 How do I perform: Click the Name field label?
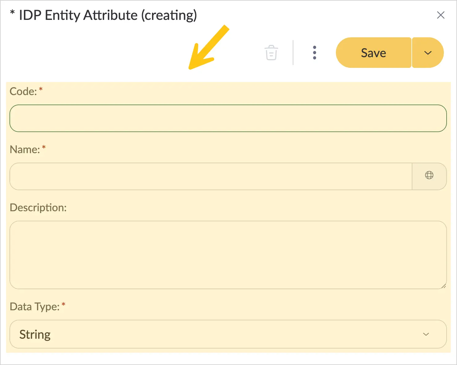tap(25, 149)
